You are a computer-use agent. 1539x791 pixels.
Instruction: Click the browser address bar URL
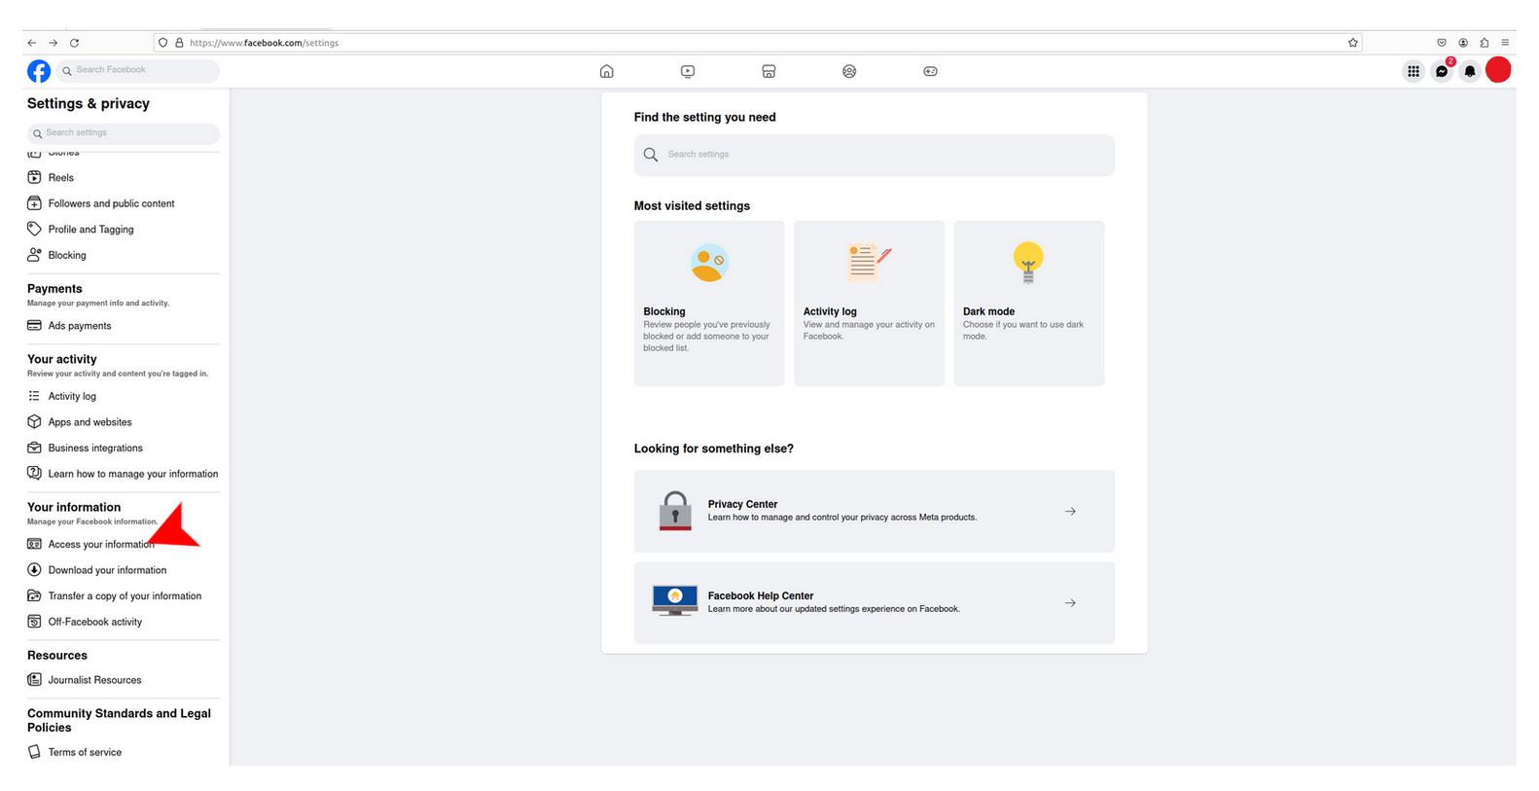pyautogui.click(x=264, y=43)
